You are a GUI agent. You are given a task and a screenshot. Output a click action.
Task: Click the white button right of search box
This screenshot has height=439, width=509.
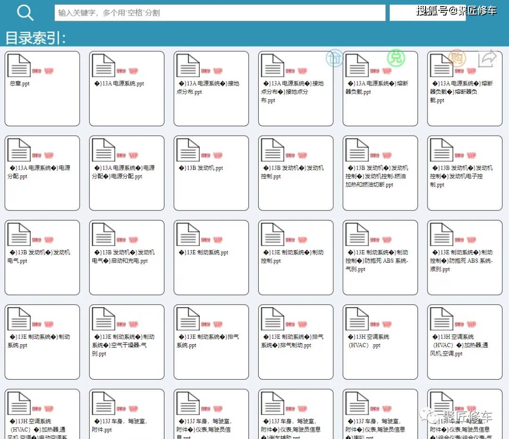[x=427, y=13]
